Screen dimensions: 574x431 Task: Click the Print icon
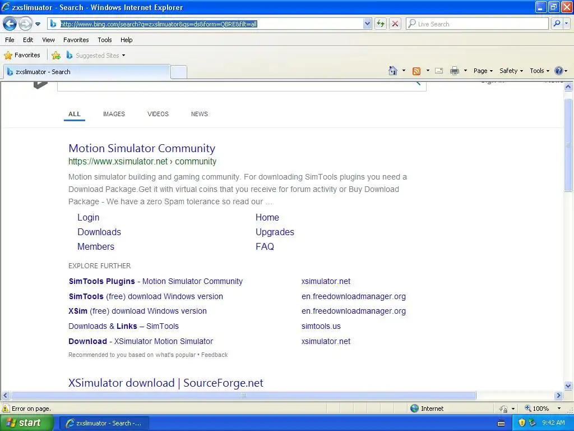pos(454,71)
